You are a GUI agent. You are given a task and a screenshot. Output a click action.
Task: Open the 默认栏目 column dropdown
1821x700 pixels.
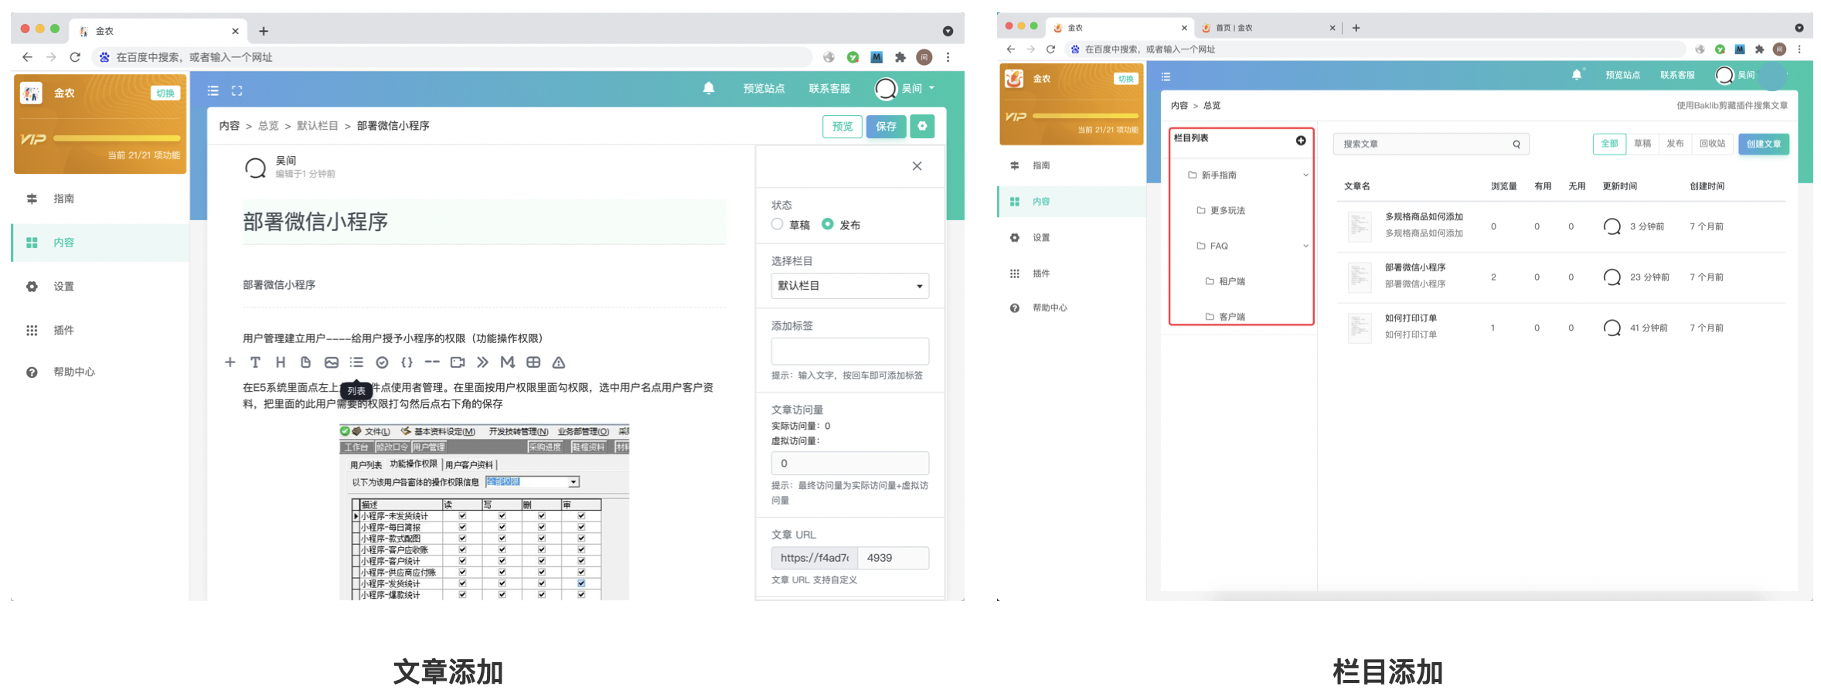click(850, 286)
